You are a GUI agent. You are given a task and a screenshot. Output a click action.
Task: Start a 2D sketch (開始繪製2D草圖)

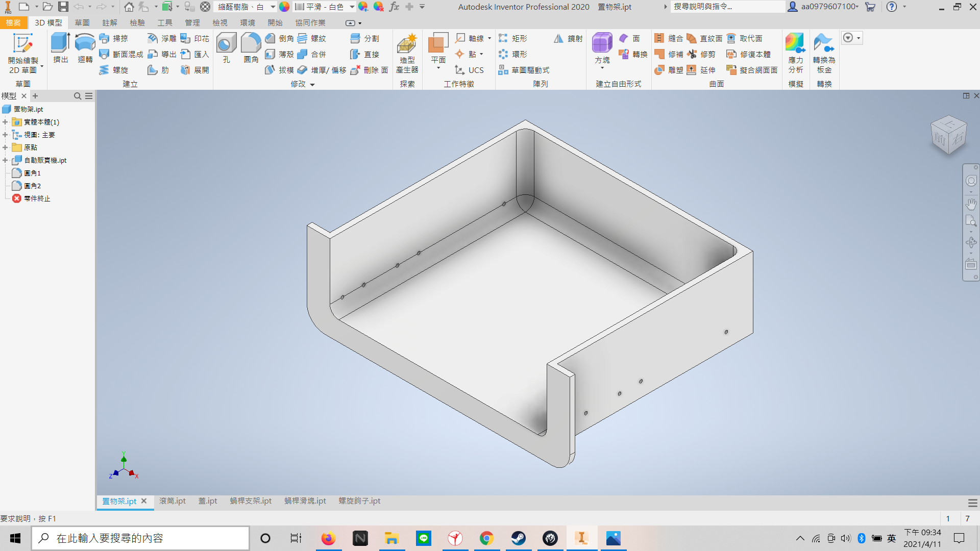tap(23, 53)
